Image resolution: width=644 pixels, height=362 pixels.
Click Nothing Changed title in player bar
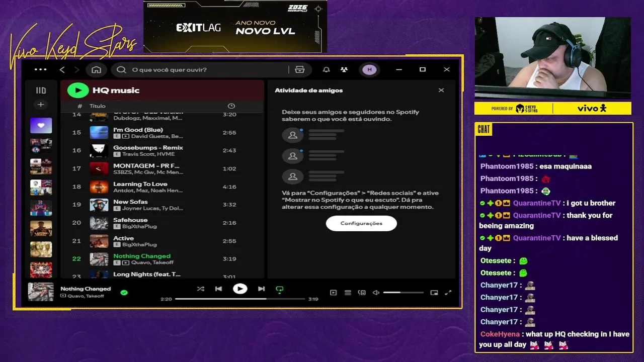[86, 289]
